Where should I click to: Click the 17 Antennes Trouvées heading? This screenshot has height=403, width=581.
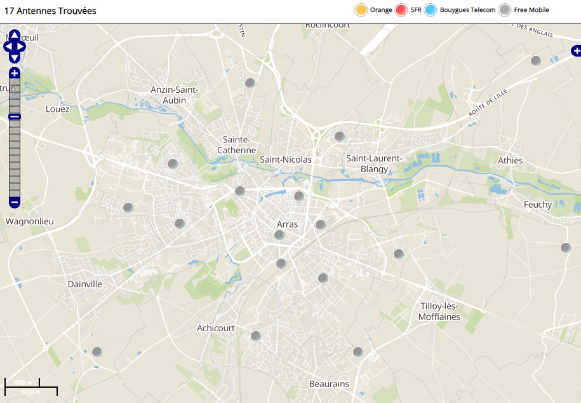(51, 11)
